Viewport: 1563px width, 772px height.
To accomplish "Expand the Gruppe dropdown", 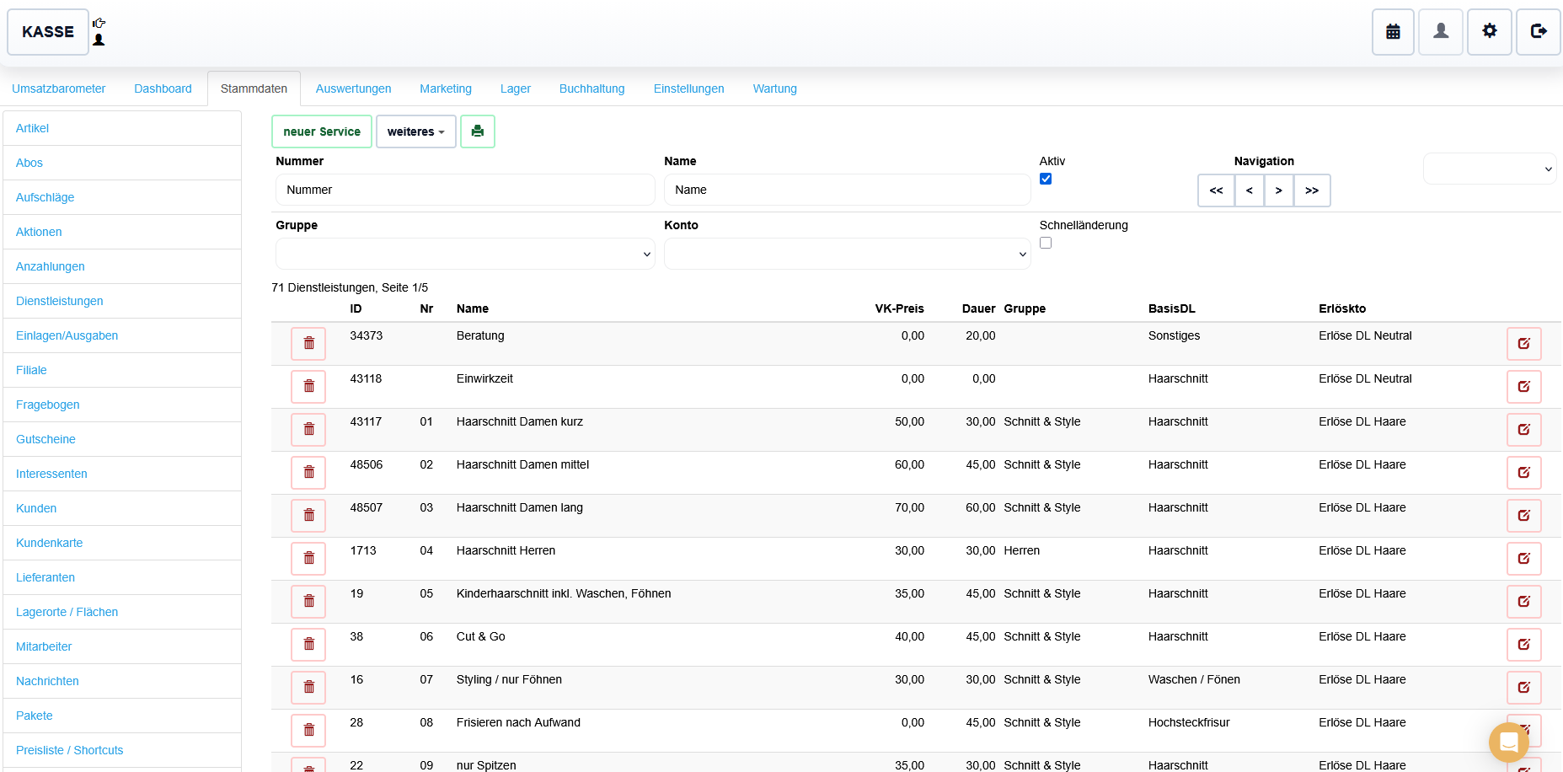I will 465,254.
